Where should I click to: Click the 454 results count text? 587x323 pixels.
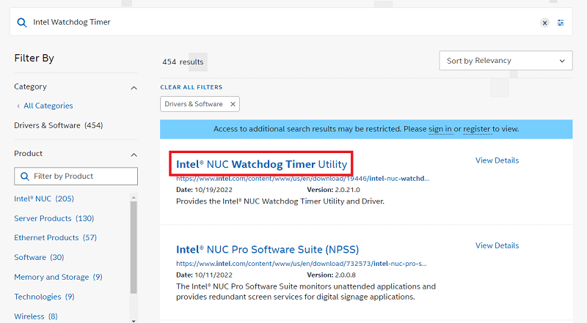[x=183, y=62]
